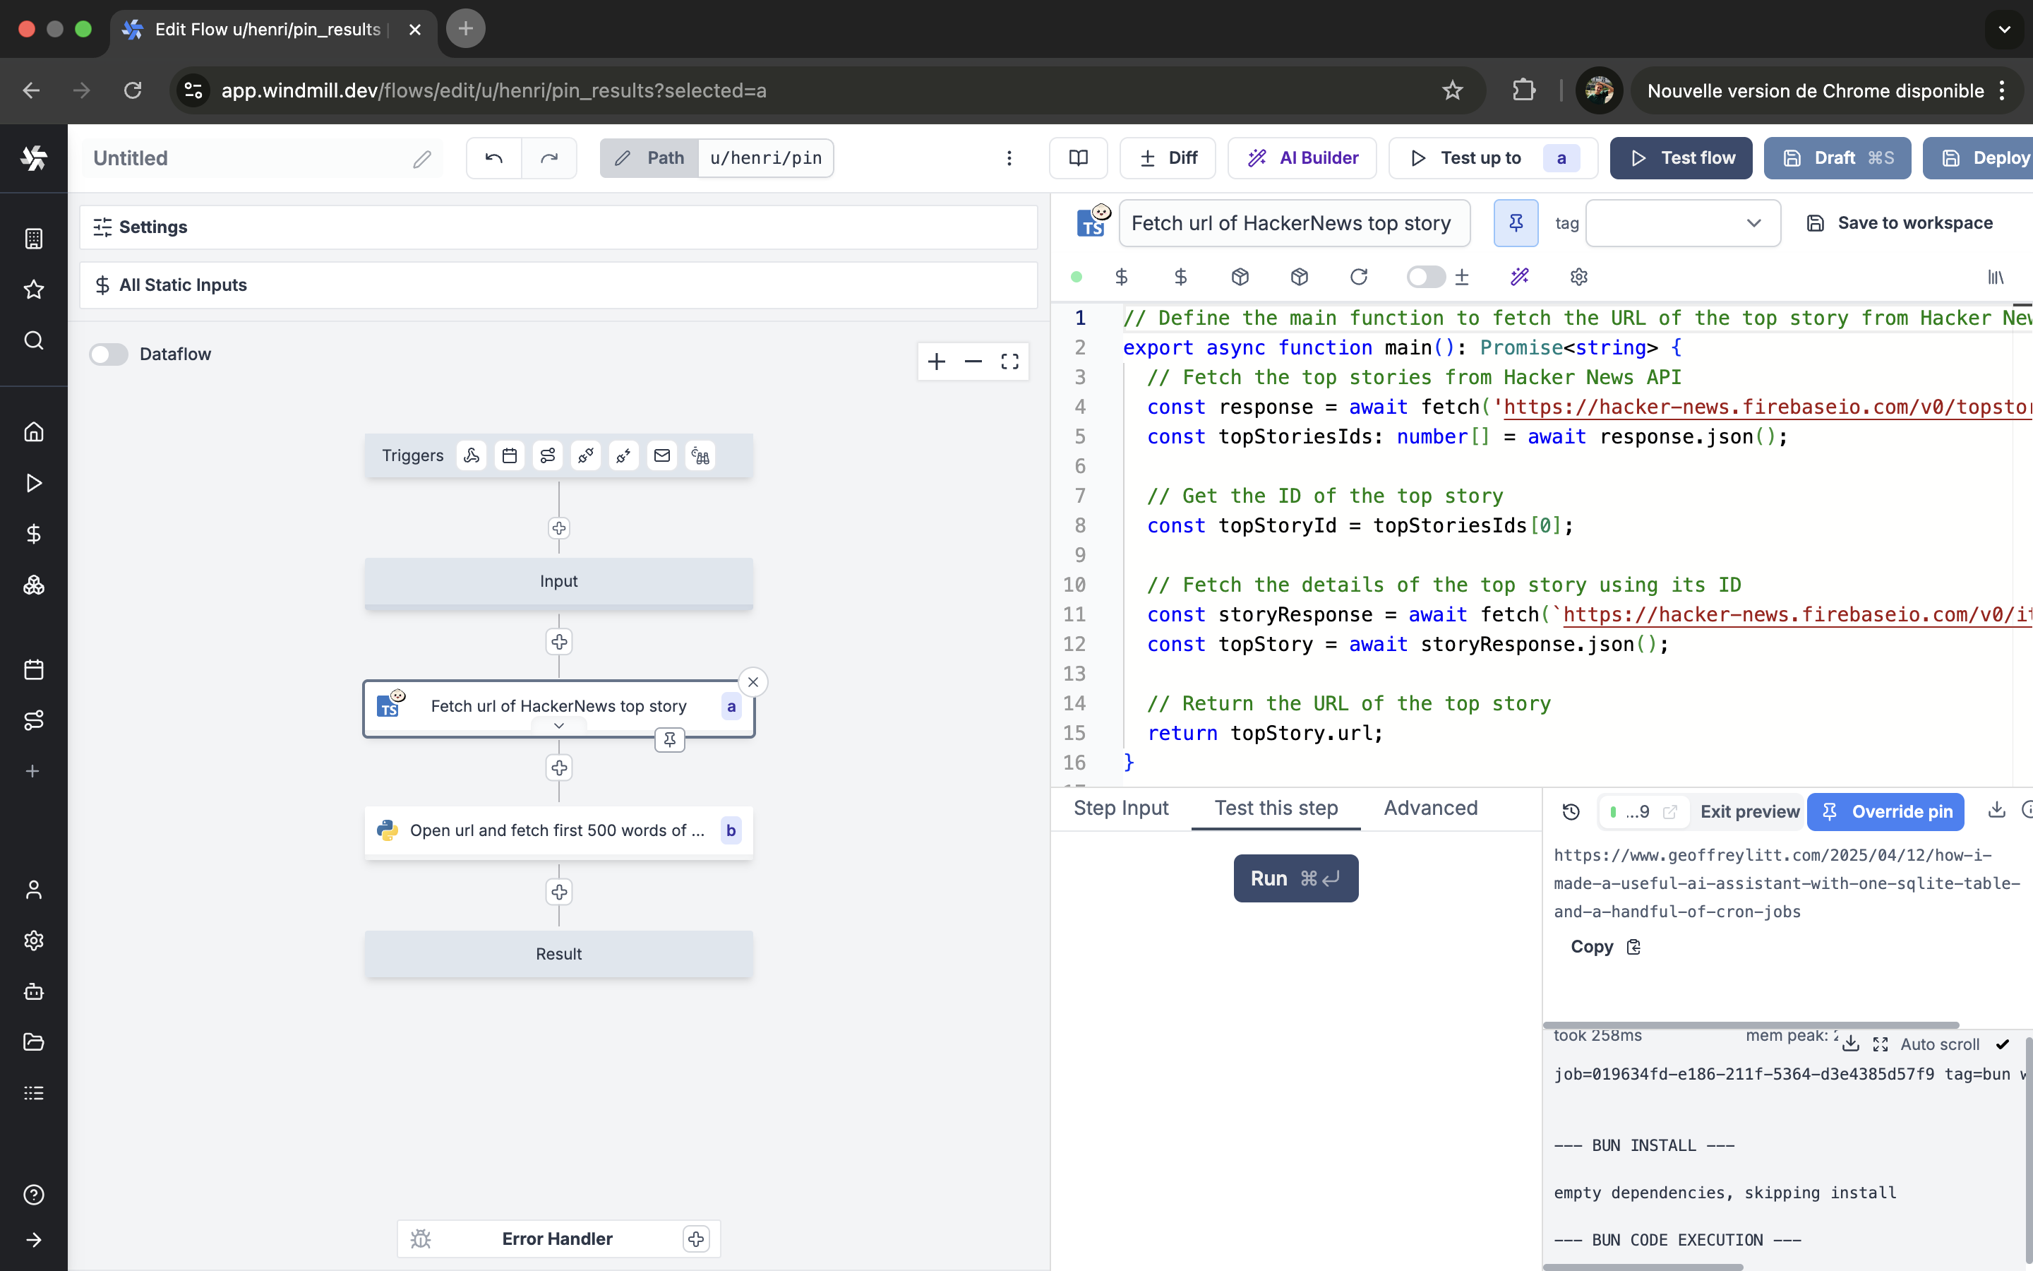Image resolution: width=2033 pixels, height=1271 pixels.
Task: Expand the chevron under step a
Action: 558,725
